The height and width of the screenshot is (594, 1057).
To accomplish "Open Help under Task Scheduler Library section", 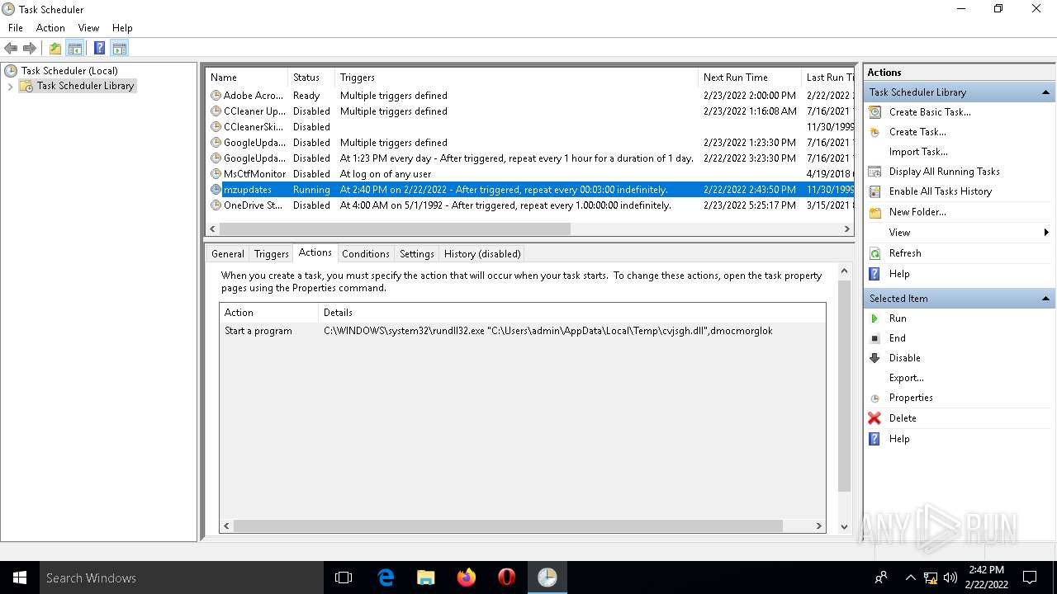I will (x=899, y=274).
